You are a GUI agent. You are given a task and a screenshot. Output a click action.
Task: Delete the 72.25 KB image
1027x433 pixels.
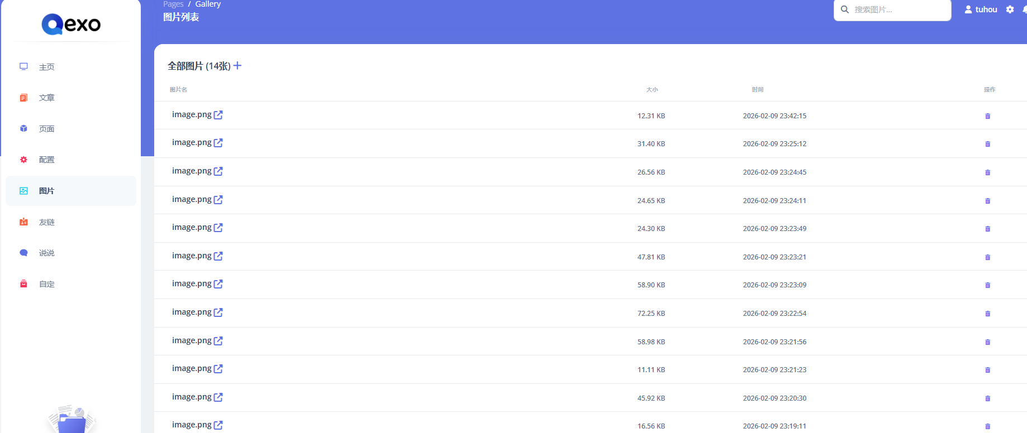(987, 314)
